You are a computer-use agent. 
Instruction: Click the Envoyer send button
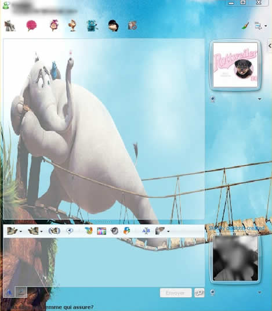tap(176, 293)
